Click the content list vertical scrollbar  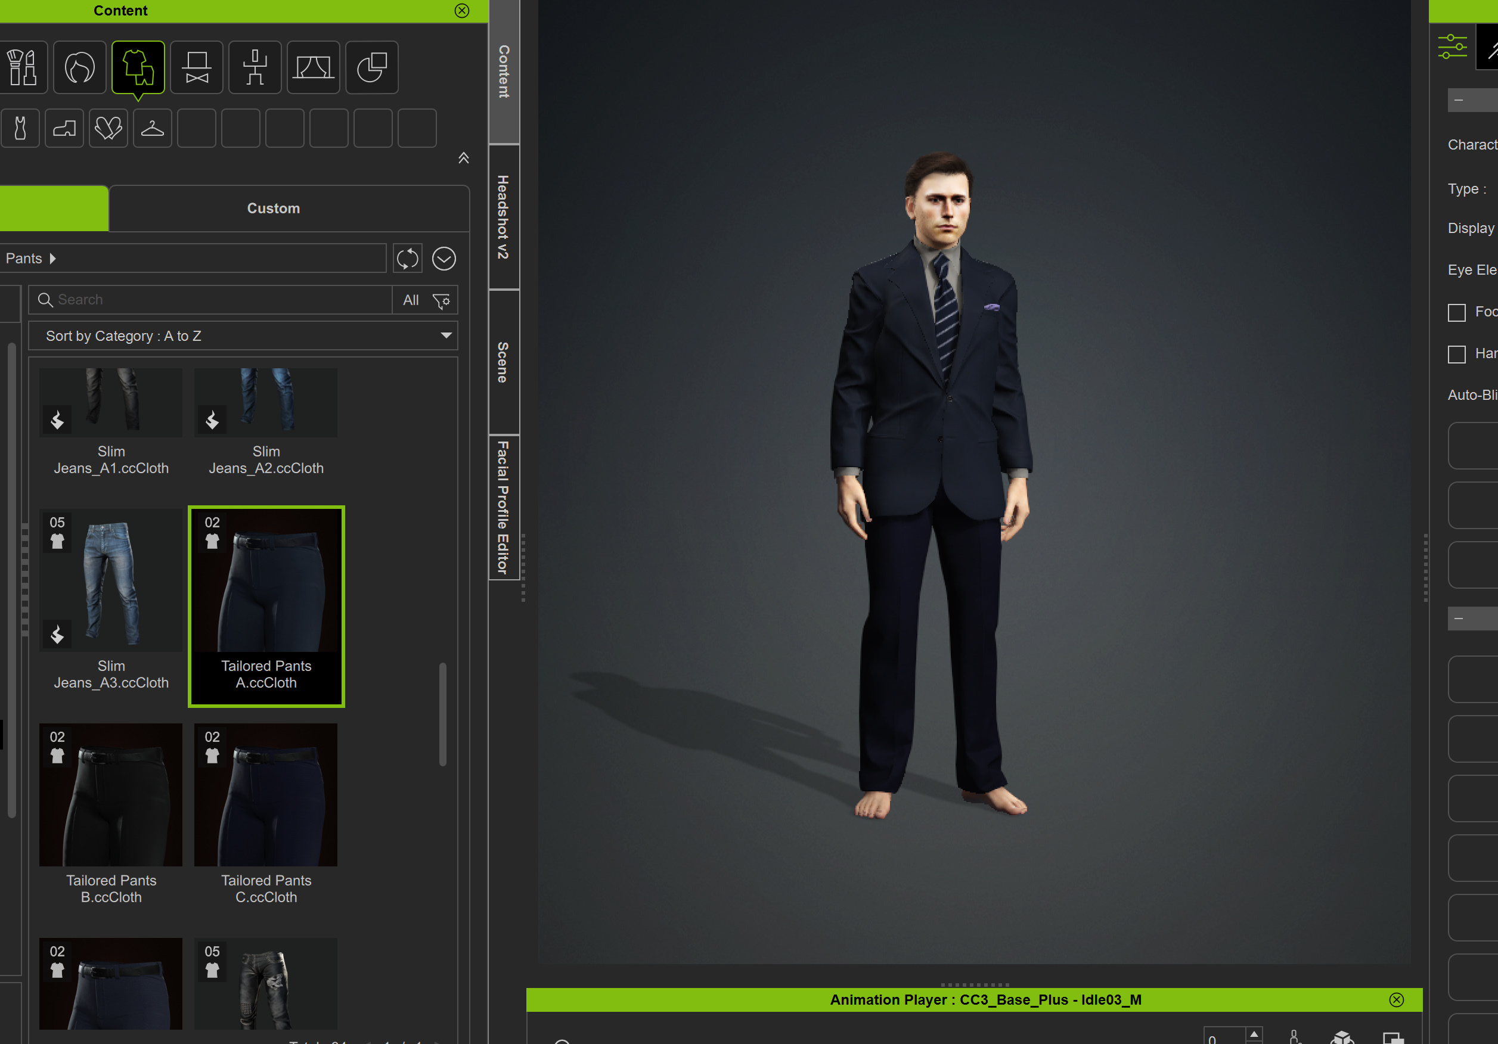coord(442,714)
